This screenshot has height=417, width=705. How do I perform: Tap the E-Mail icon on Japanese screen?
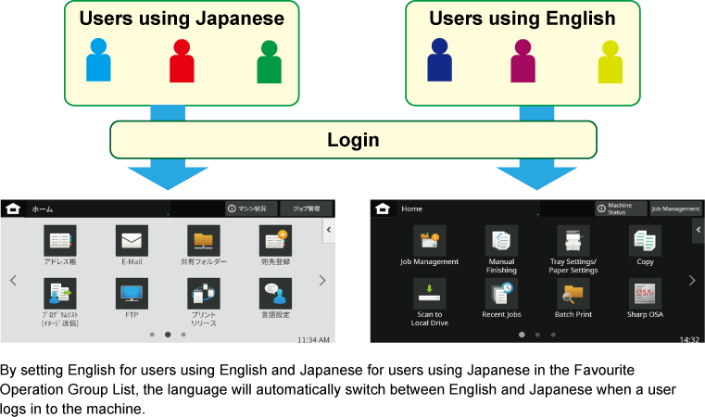coord(132,241)
